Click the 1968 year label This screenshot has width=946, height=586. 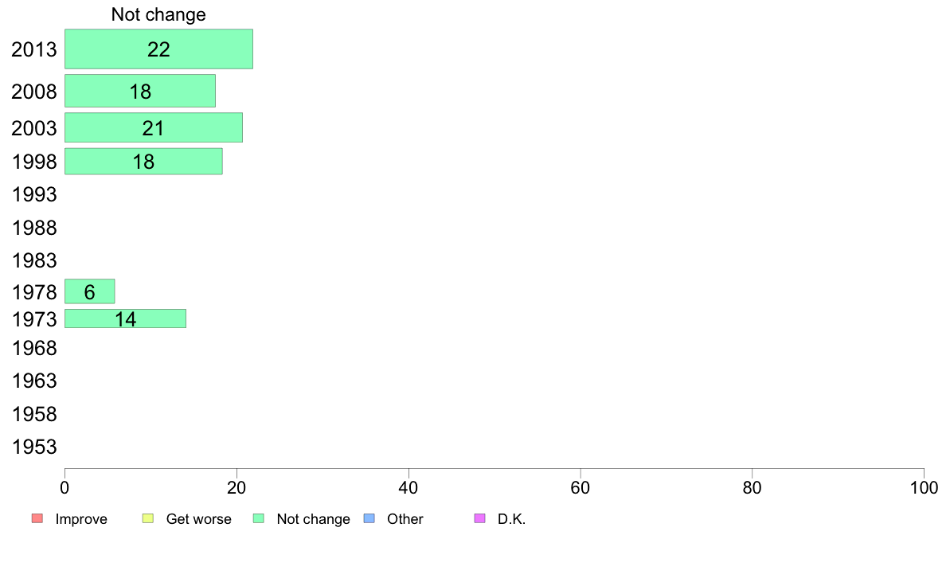34,348
